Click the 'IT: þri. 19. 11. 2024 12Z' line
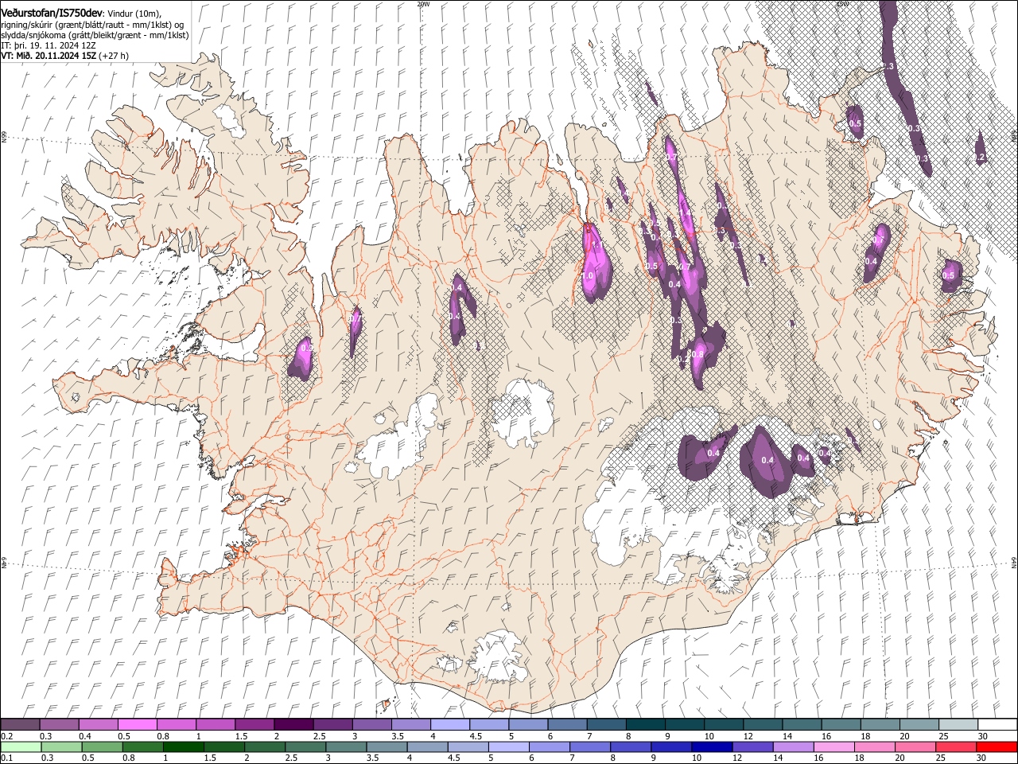 pos(49,45)
